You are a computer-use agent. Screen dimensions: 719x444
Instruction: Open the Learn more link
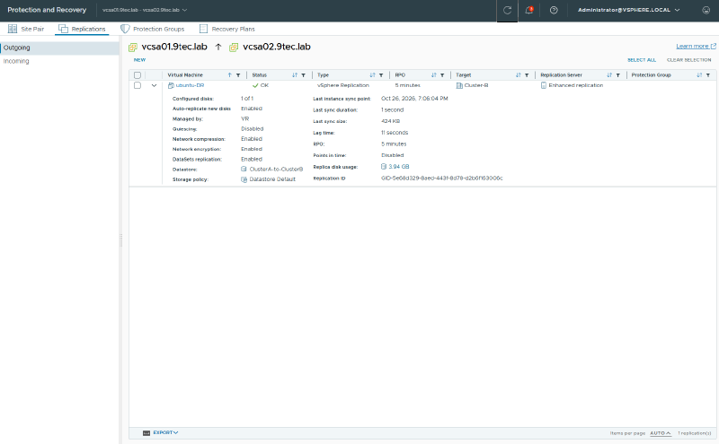696,47
